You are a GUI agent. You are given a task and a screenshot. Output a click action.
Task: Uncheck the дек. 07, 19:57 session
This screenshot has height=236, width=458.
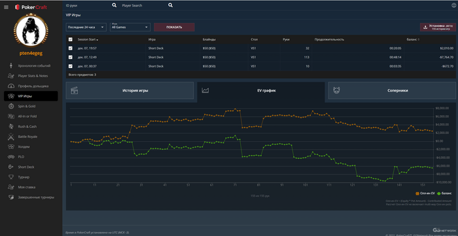point(71,48)
